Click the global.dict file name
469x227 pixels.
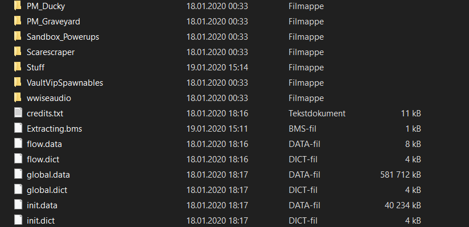tap(47, 190)
